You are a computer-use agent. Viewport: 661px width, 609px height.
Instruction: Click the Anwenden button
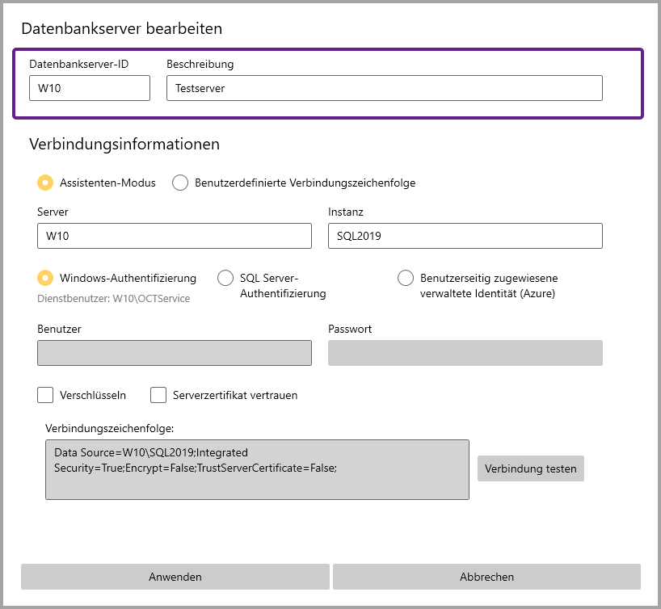175,577
